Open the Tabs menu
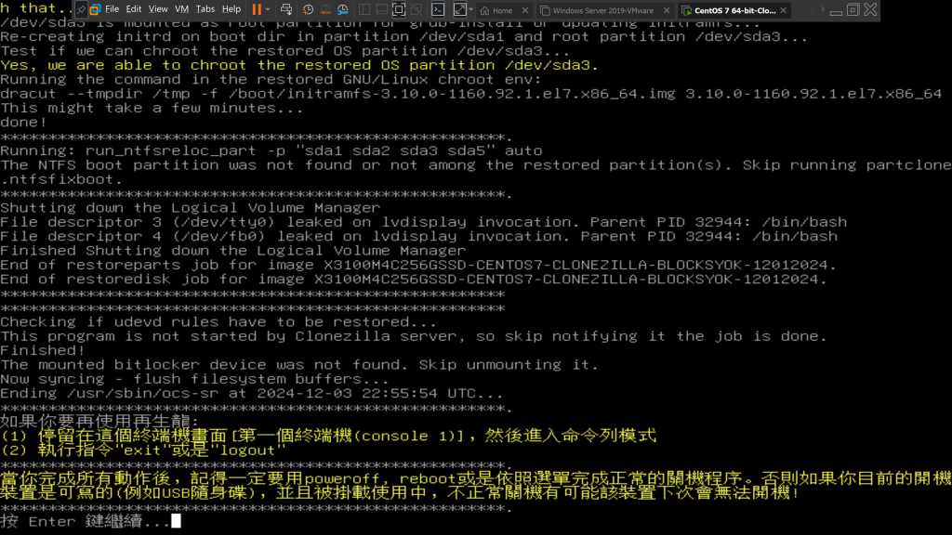Screen dimensions: 952x535 205,9
